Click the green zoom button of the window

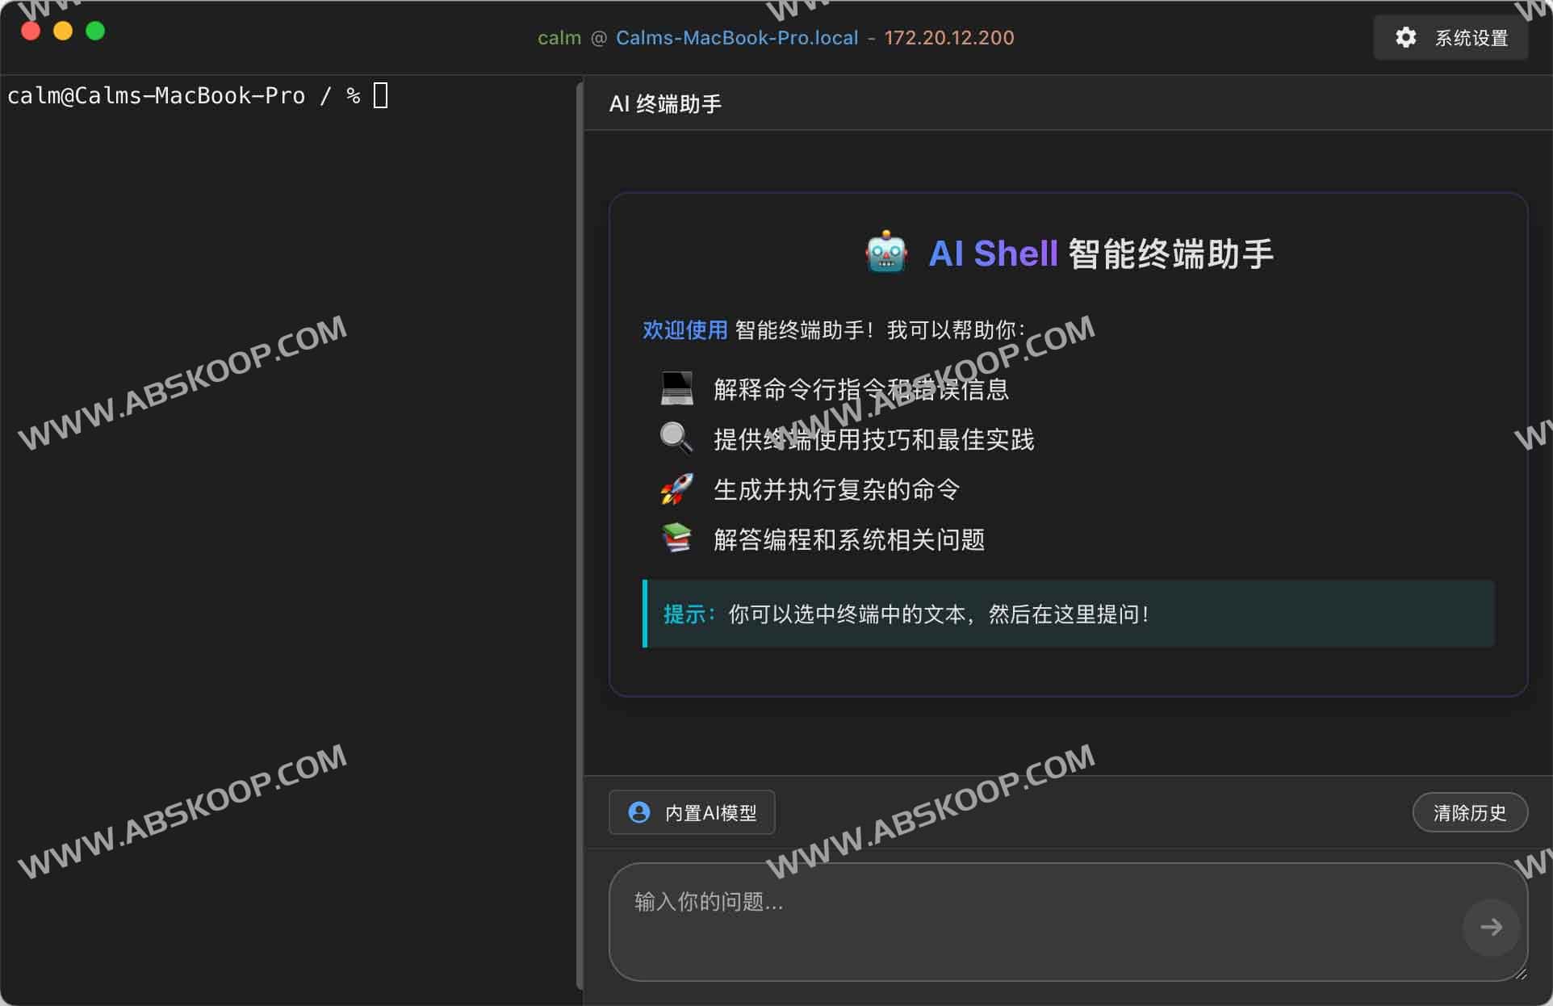point(95,31)
